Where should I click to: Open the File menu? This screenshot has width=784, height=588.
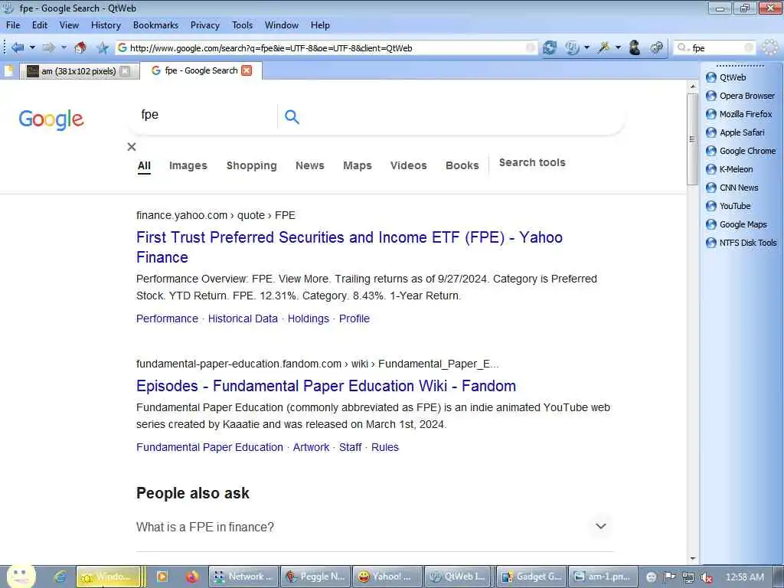coord(13,25)
